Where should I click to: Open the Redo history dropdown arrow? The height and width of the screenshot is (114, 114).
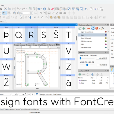(x=26, y=9)
